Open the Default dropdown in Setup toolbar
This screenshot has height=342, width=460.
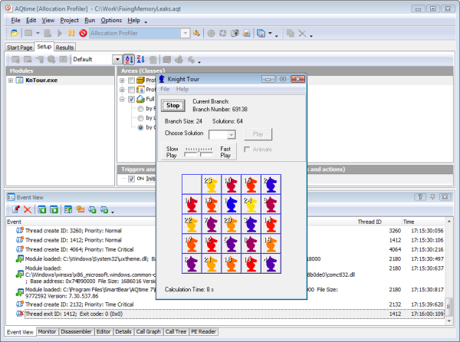117,60
